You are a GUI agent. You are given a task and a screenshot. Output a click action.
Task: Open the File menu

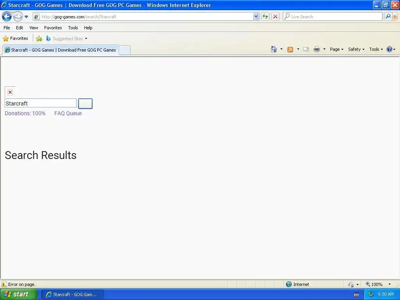point(7,28)
